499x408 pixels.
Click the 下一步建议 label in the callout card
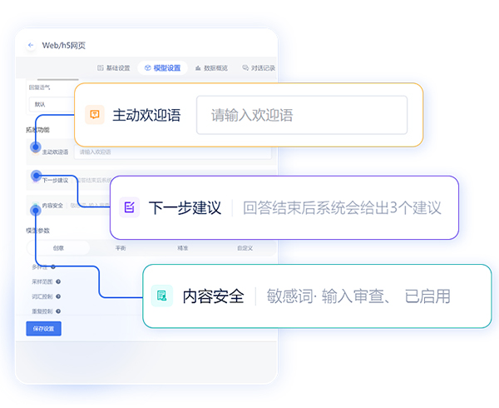point(185,207)
